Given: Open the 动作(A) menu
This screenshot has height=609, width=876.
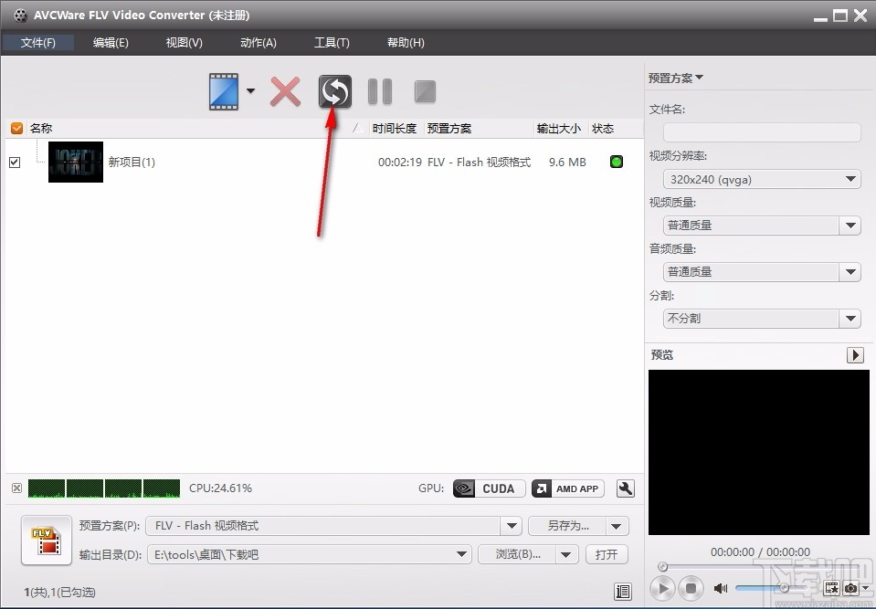Looking at the screenshot, I should click(x=258, y=42).
